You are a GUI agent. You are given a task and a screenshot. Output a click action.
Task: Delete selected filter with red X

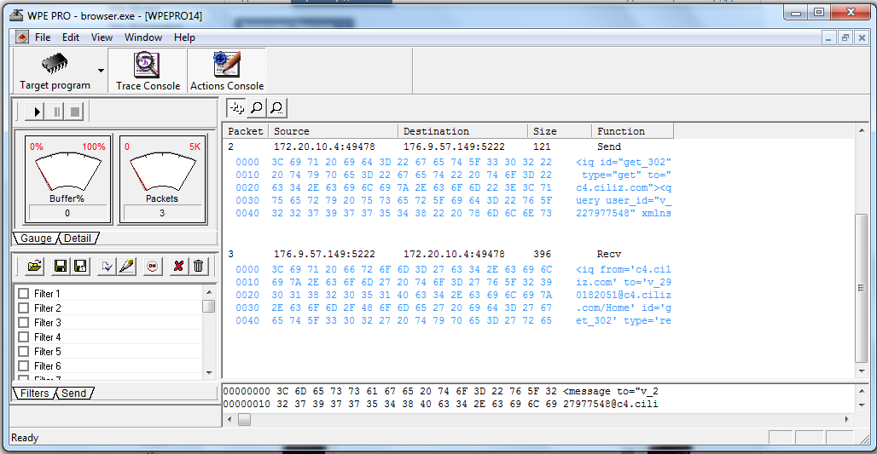click(x=178, y=267)
